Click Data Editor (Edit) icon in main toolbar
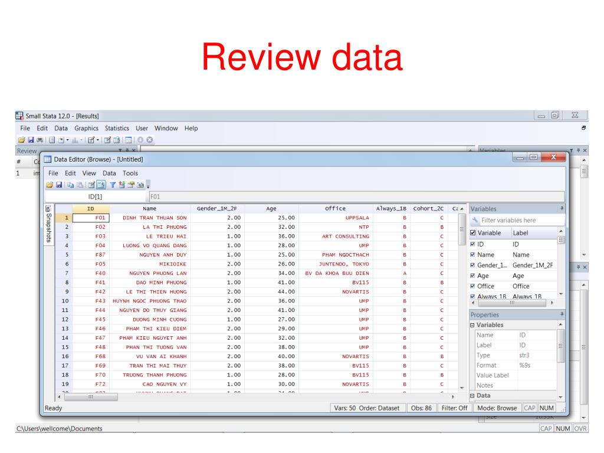This screenshot has width=604, height=453. click(107, 140)
